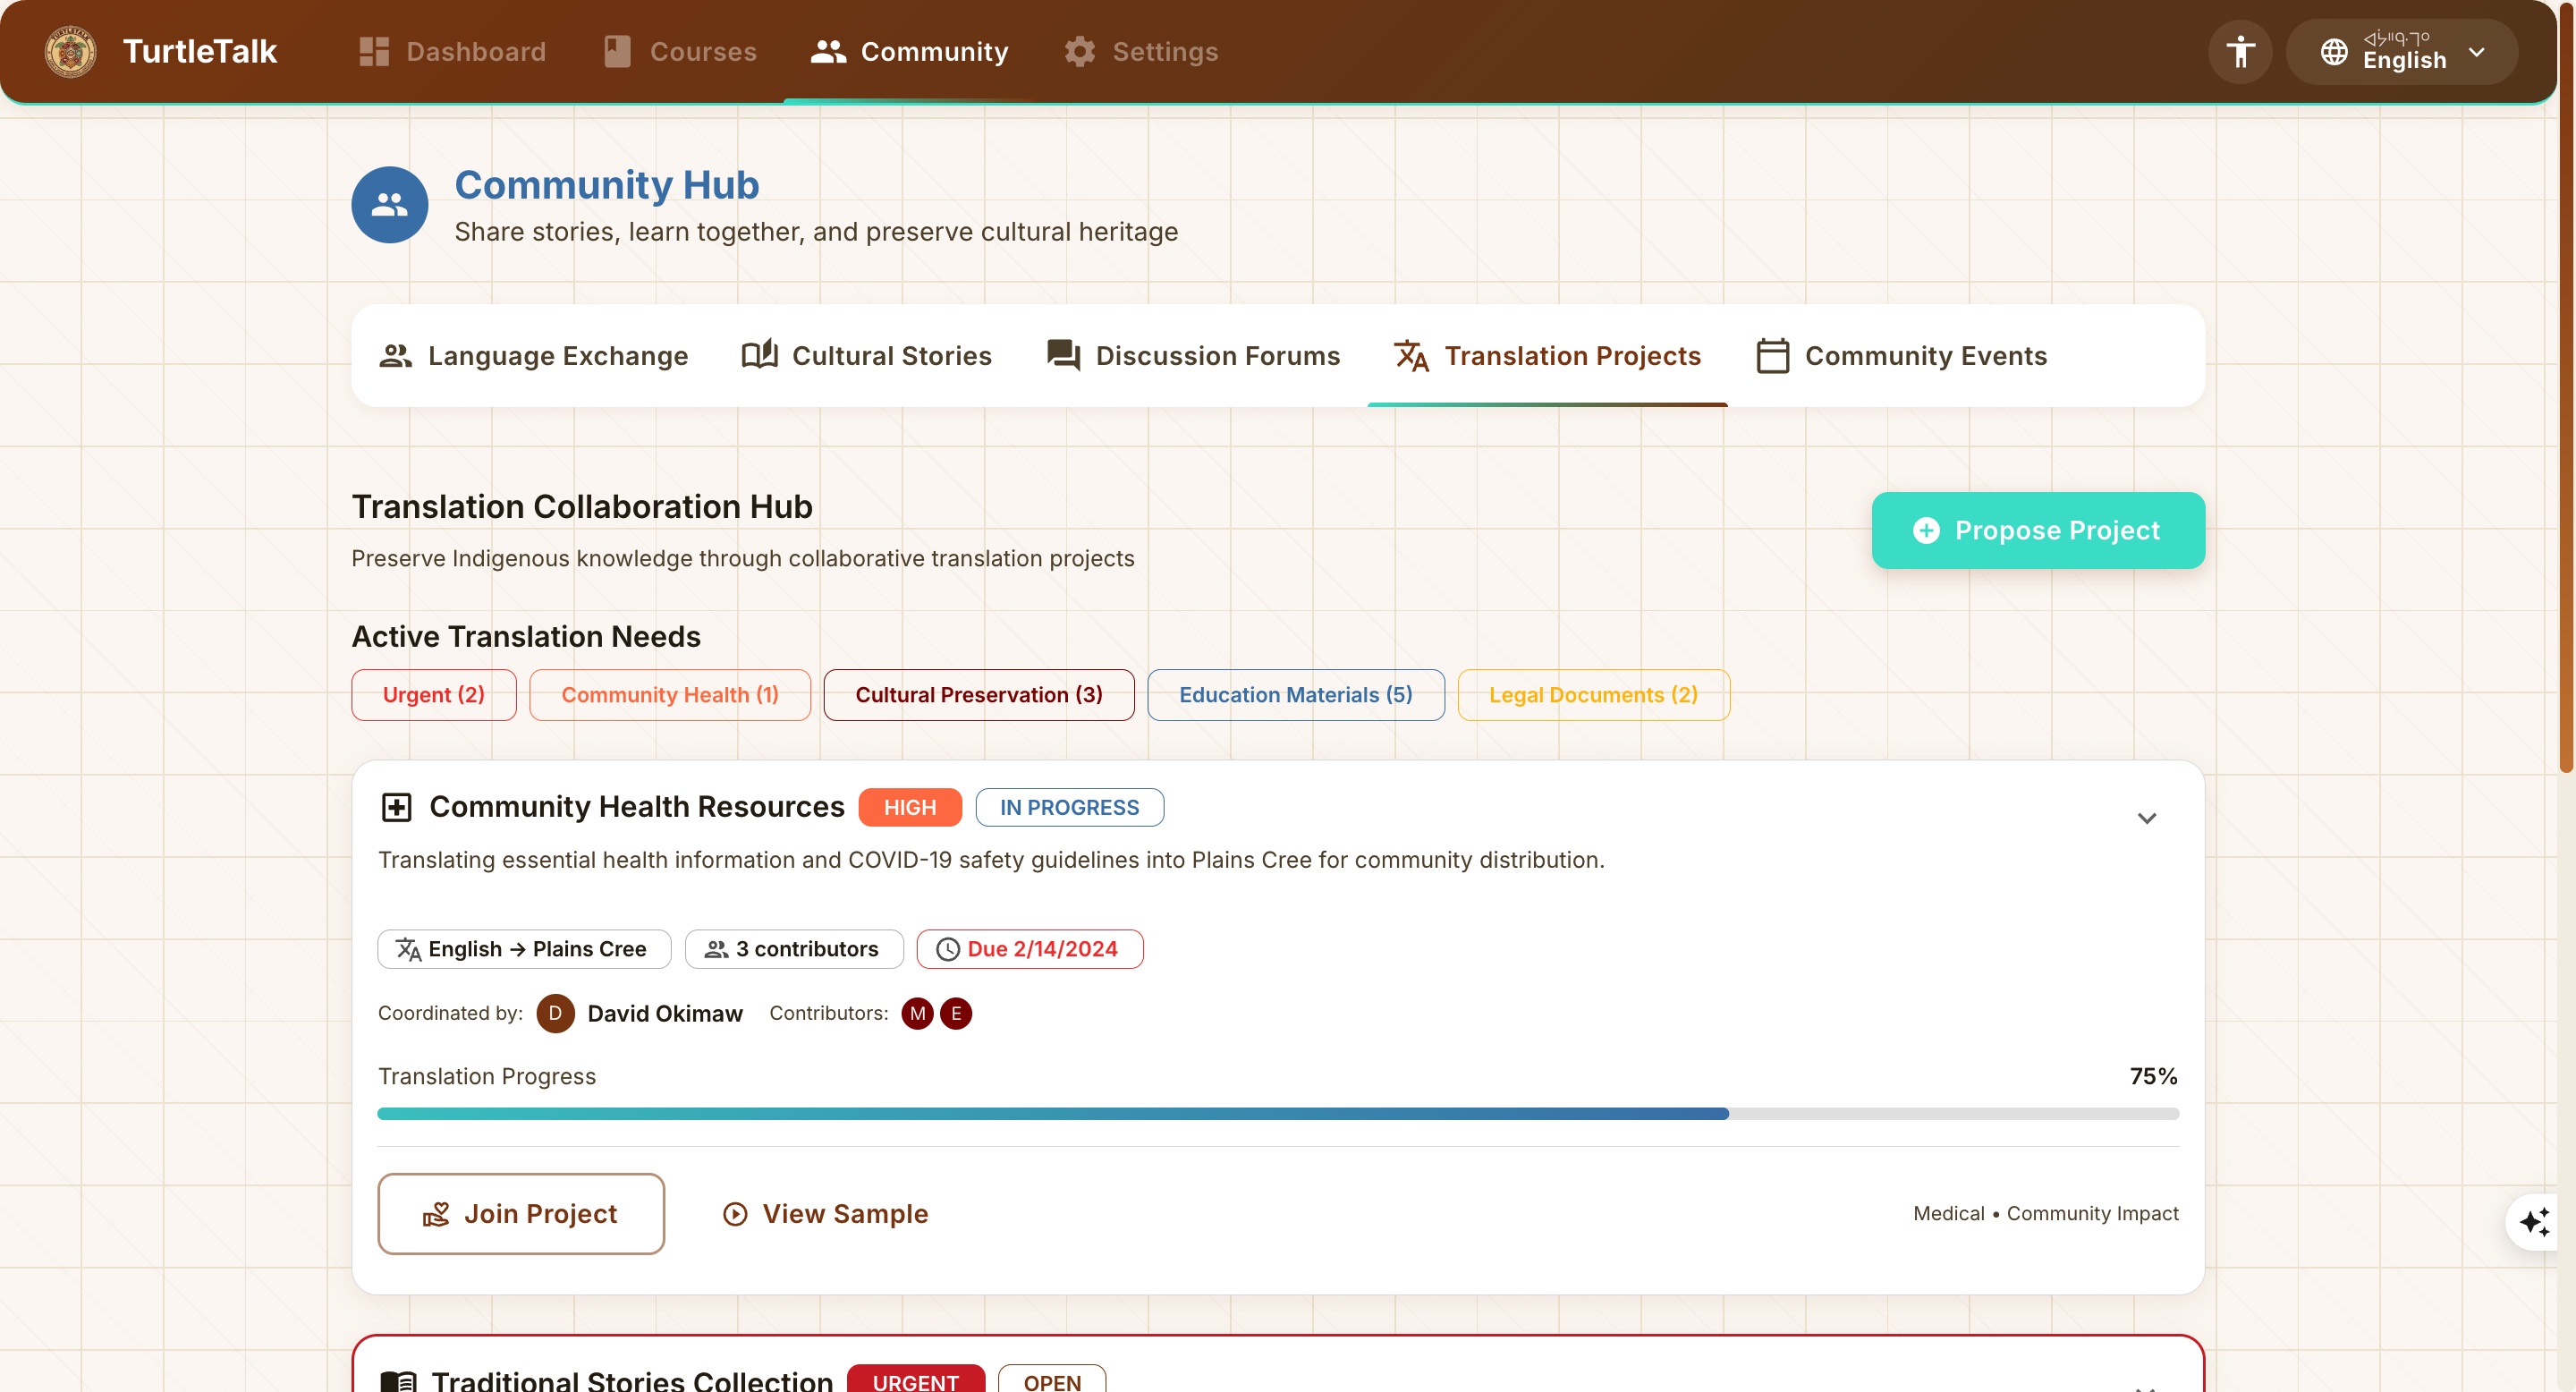Toggle the Urgent (2) filter chip

coord(433,695)
